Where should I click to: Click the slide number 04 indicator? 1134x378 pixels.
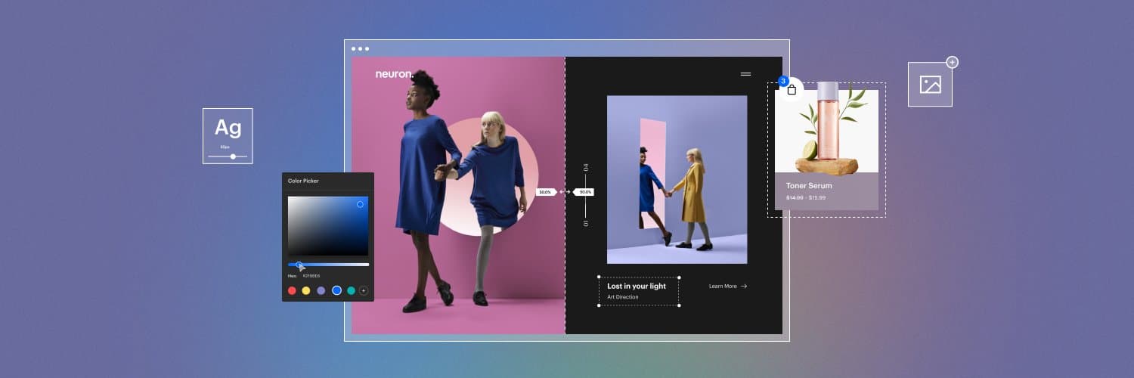585,167
